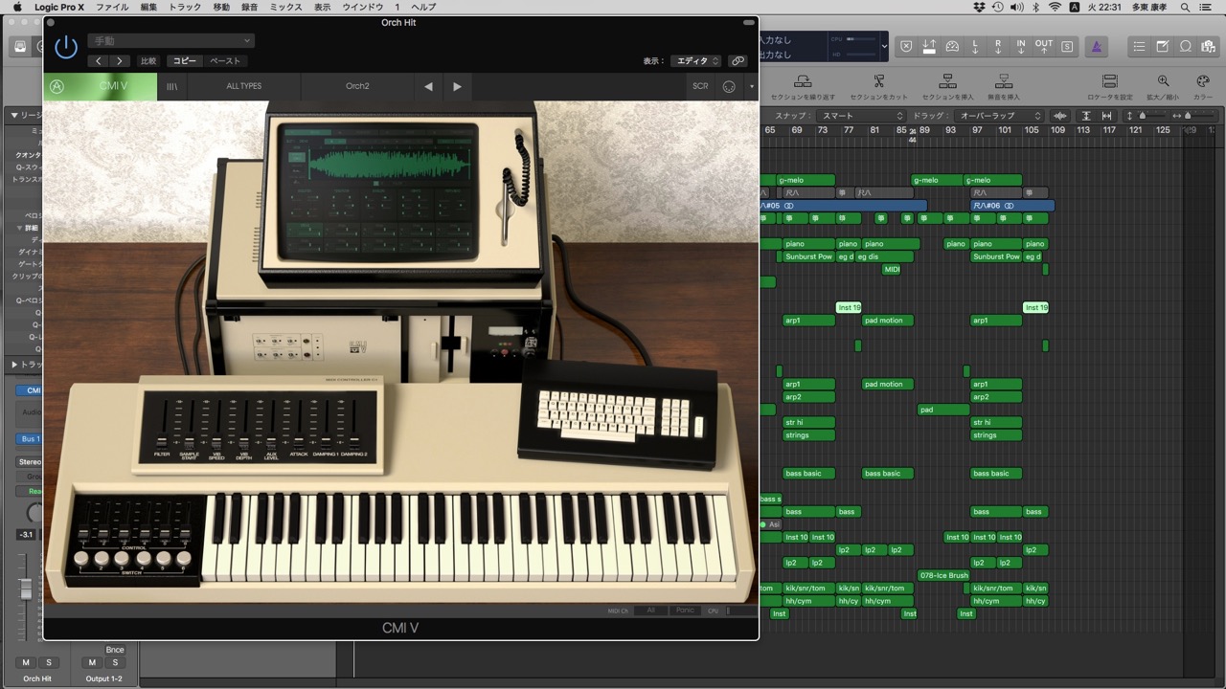Open the note pads panel
The width and height of the screenshot is (1226, 689).
[1162, 46]
